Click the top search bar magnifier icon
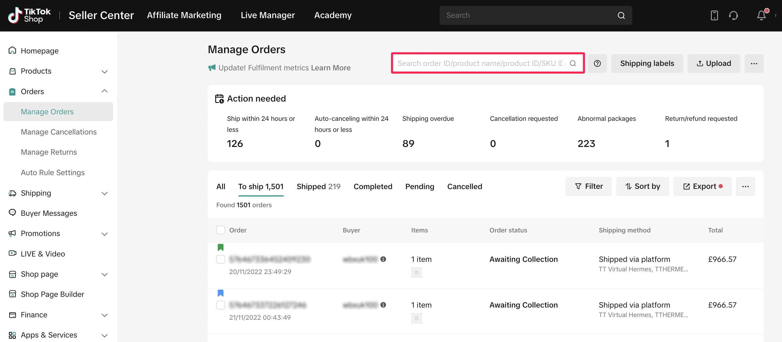Viewport: 782px width, 342px height. point(621,15)
